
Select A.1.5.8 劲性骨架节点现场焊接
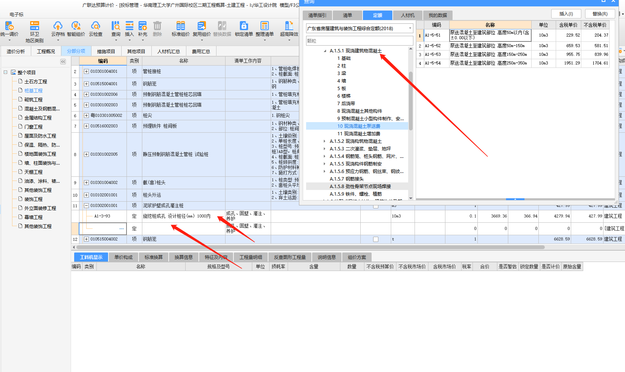[360, 187]
